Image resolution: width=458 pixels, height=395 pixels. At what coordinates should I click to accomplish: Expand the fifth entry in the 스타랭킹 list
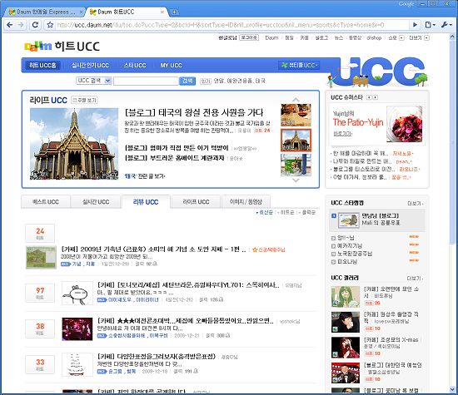333,262
